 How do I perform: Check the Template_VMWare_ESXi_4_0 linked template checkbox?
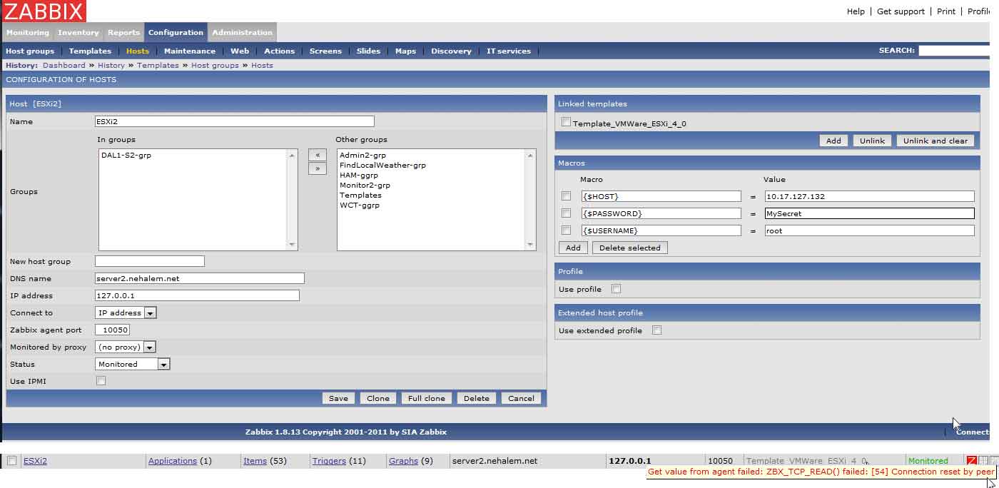[566, 122]
